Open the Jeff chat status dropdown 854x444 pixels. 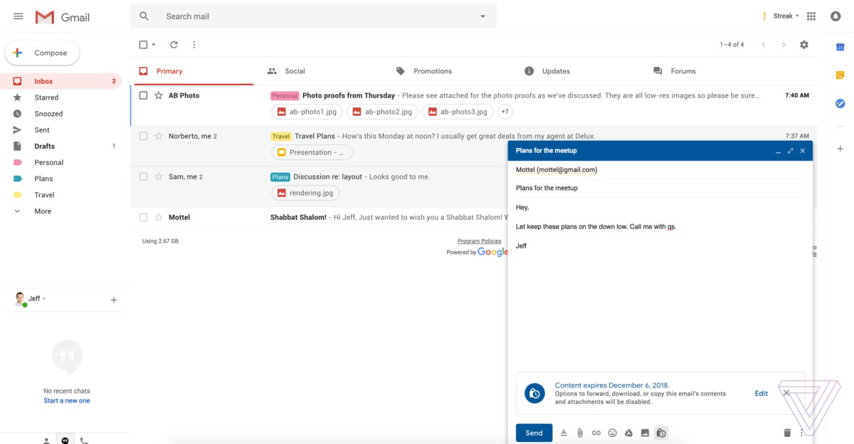point(39,298)
